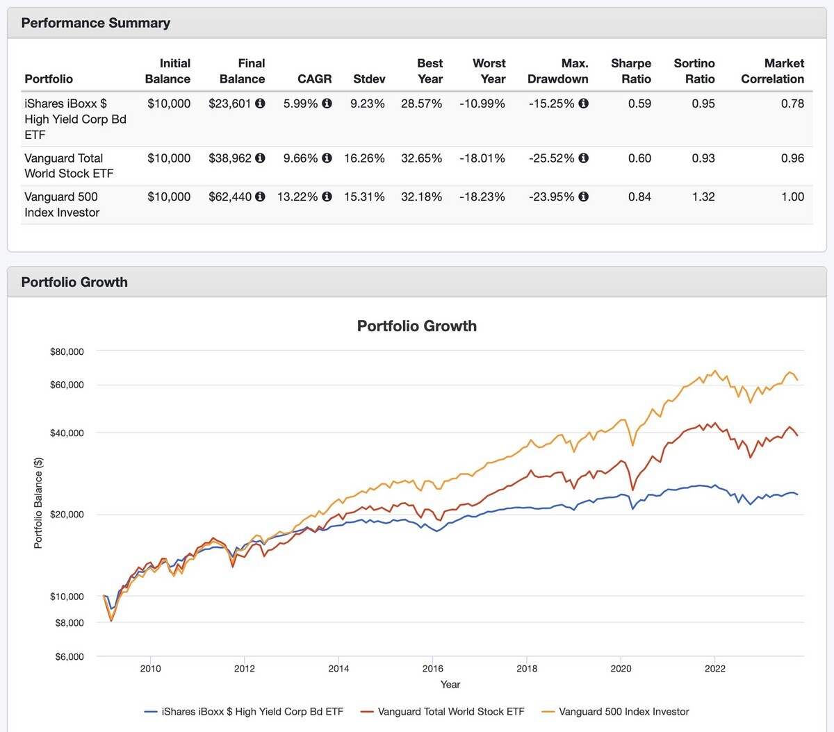Click the Sharpe Ratio column header
The height and width of the screenshot is (732, 834).
pos(631,71)
